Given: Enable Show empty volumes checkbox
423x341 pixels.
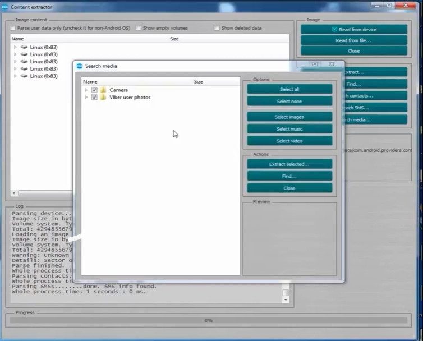Looking at the screenshot, I should 139,28.
